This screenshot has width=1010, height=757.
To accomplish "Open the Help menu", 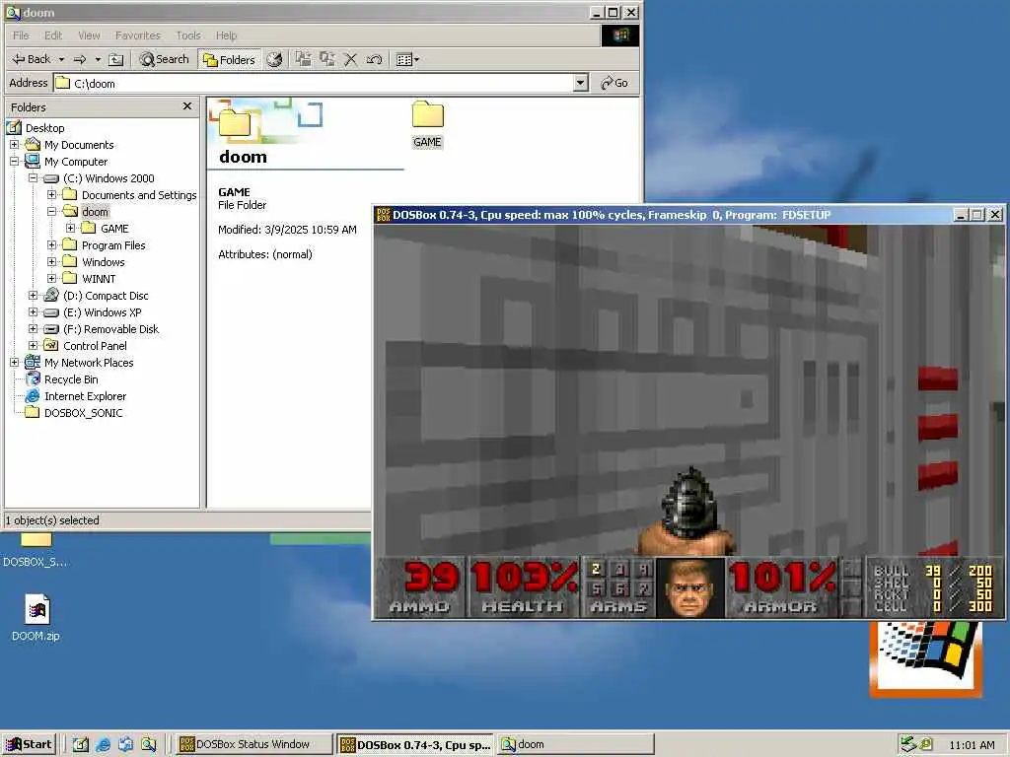I will (226, 35).
